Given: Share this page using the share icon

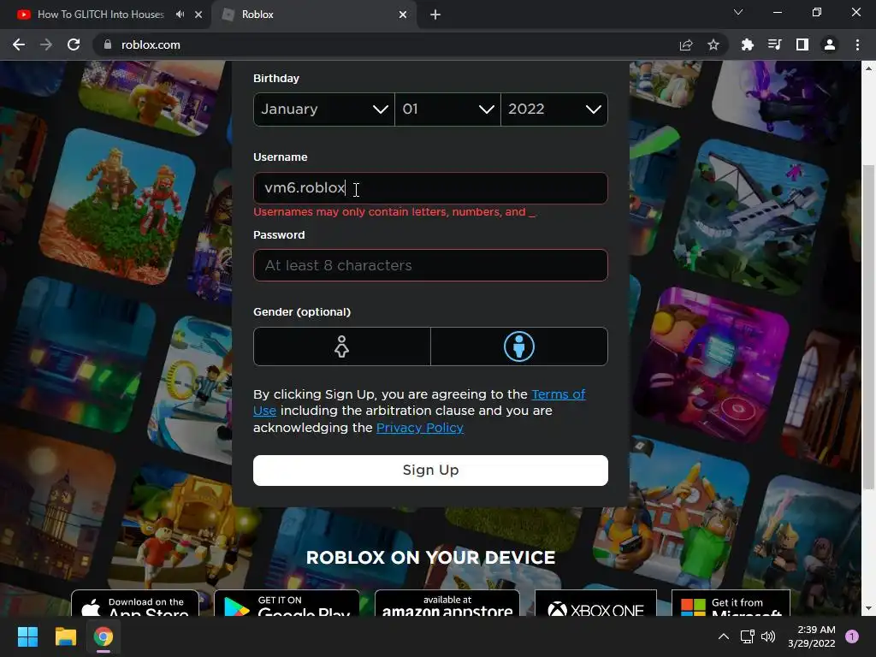Looking at the screenshot, I should coord(686,44).
